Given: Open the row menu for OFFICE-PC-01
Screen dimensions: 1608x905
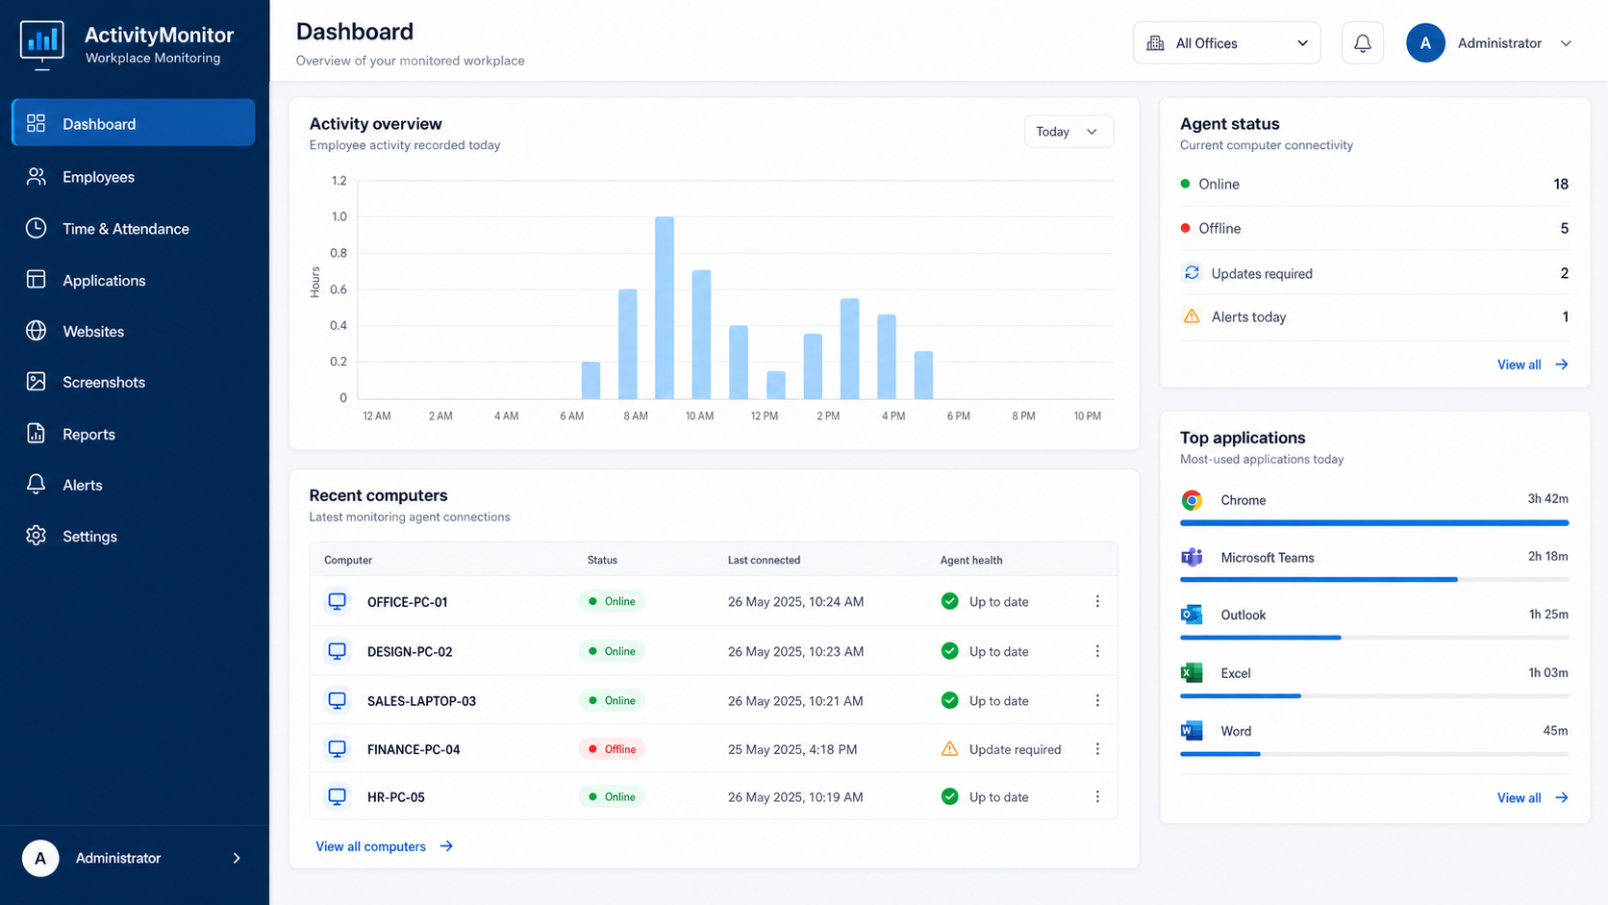Looking at the screenshot, I should (x=1097, y=601).
